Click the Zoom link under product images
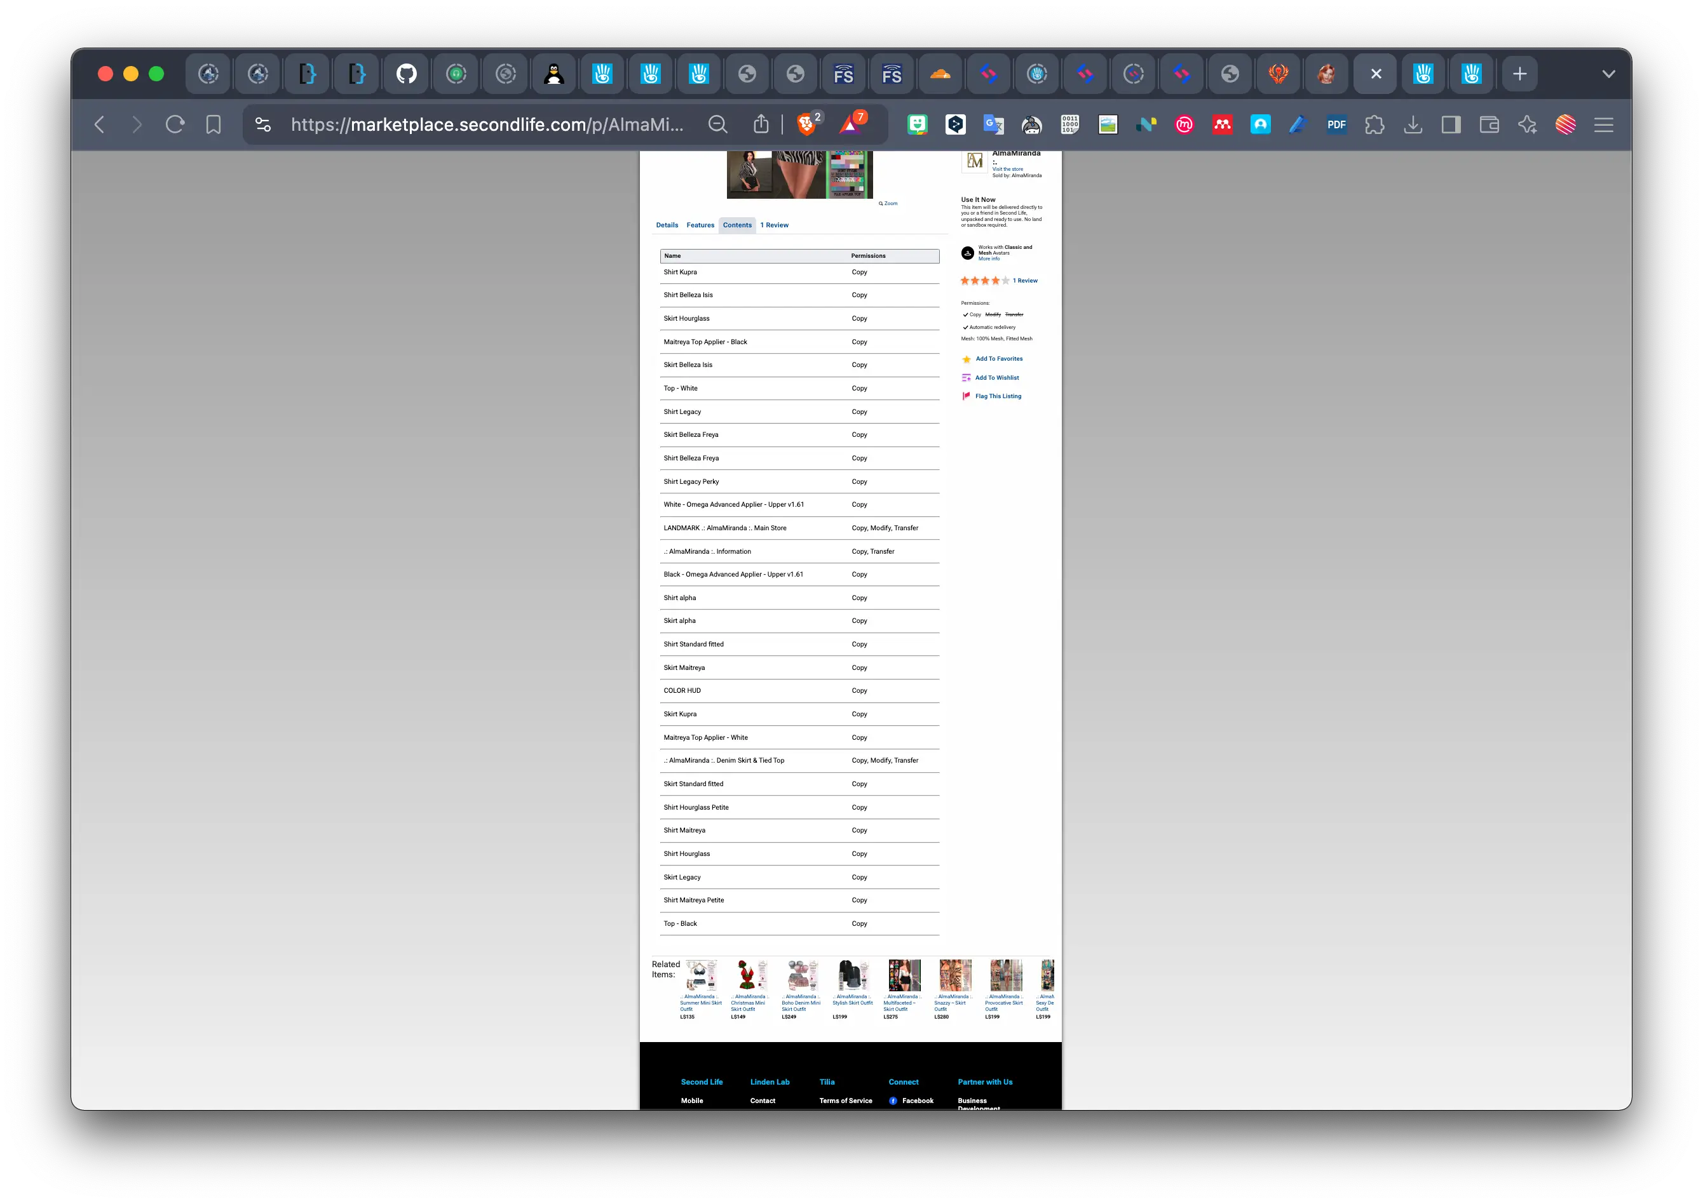1703x1204 pixels. [x=888, y=203]
